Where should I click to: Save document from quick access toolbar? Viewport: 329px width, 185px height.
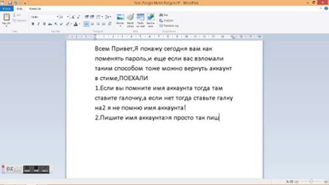(x=10, y=3)
